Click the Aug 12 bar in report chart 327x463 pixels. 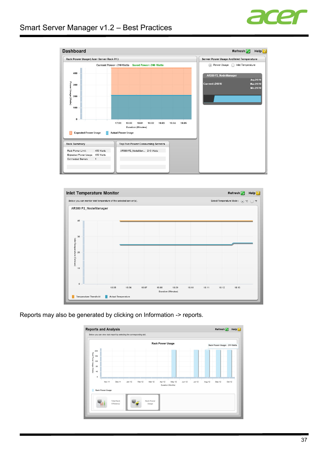click(207, 364)
